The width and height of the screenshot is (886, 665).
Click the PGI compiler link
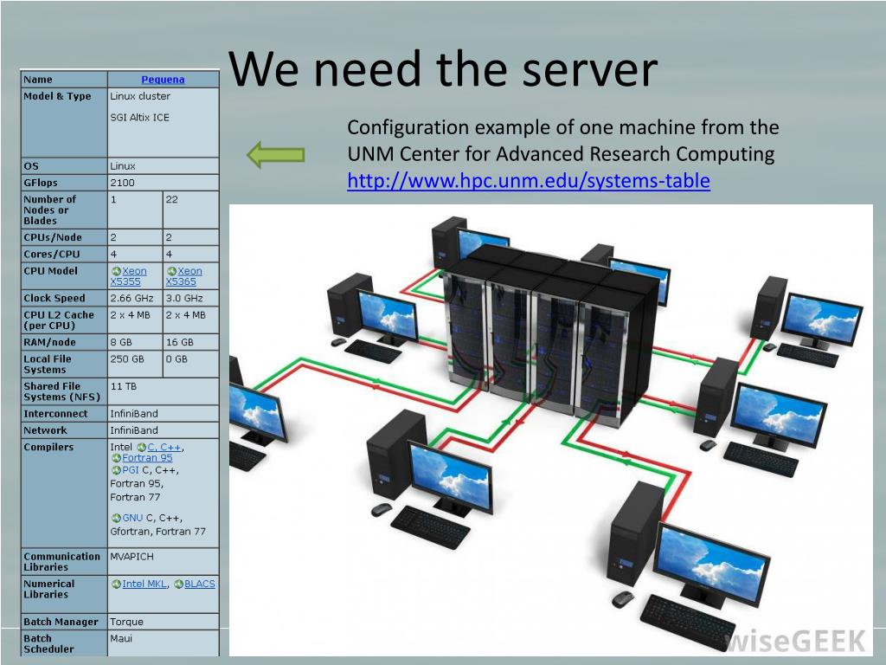click(x=130, y=470)
